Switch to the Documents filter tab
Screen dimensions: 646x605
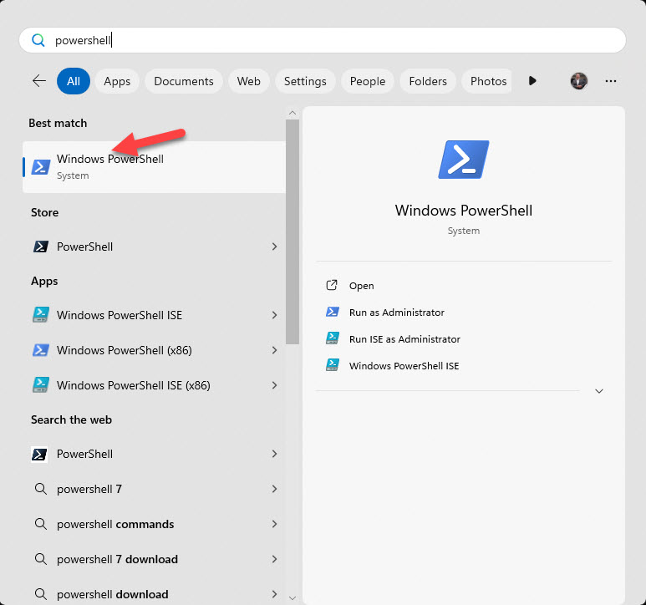(x=184, y=81)
